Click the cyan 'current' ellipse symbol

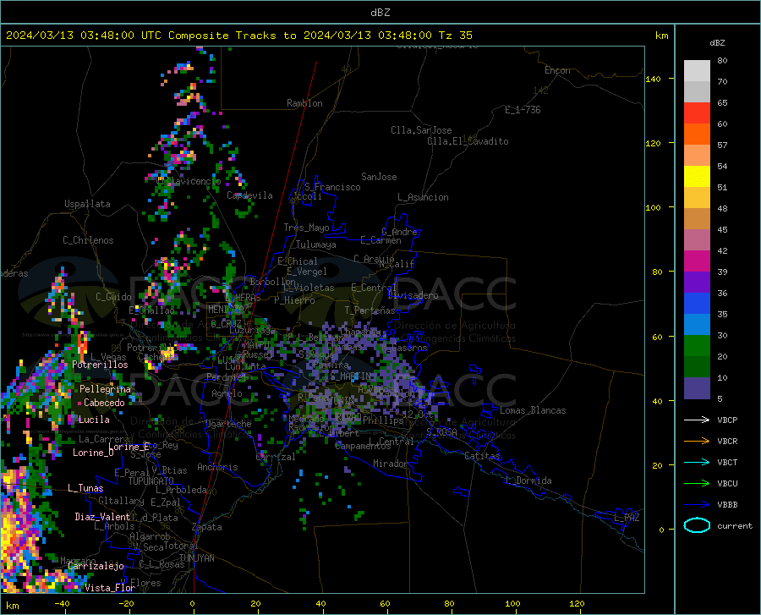click(x=697, y=525)
